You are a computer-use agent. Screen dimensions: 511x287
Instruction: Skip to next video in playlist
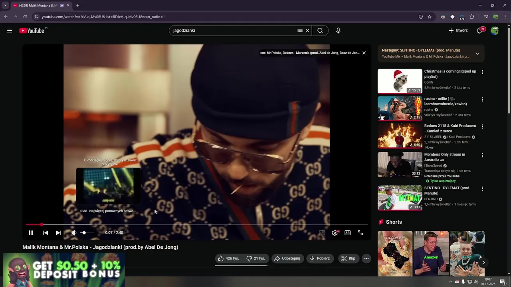click(58, 233)
